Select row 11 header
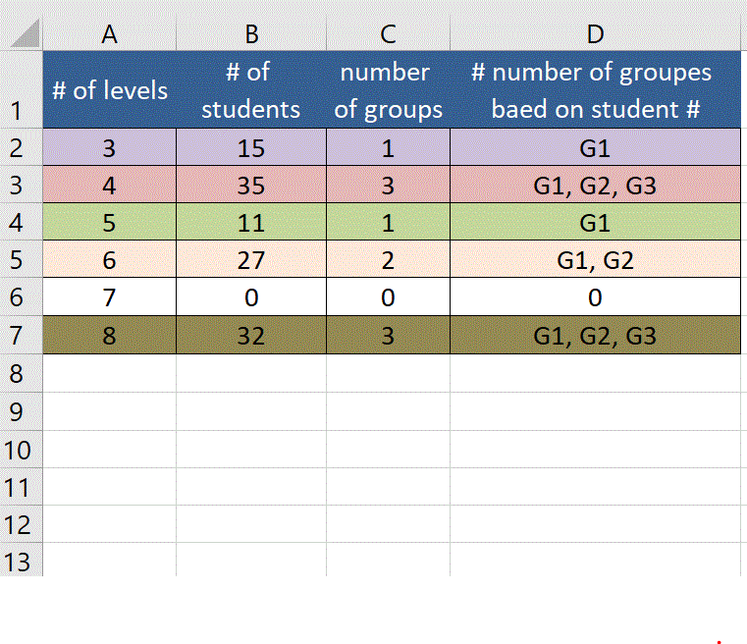 (21, 487)
